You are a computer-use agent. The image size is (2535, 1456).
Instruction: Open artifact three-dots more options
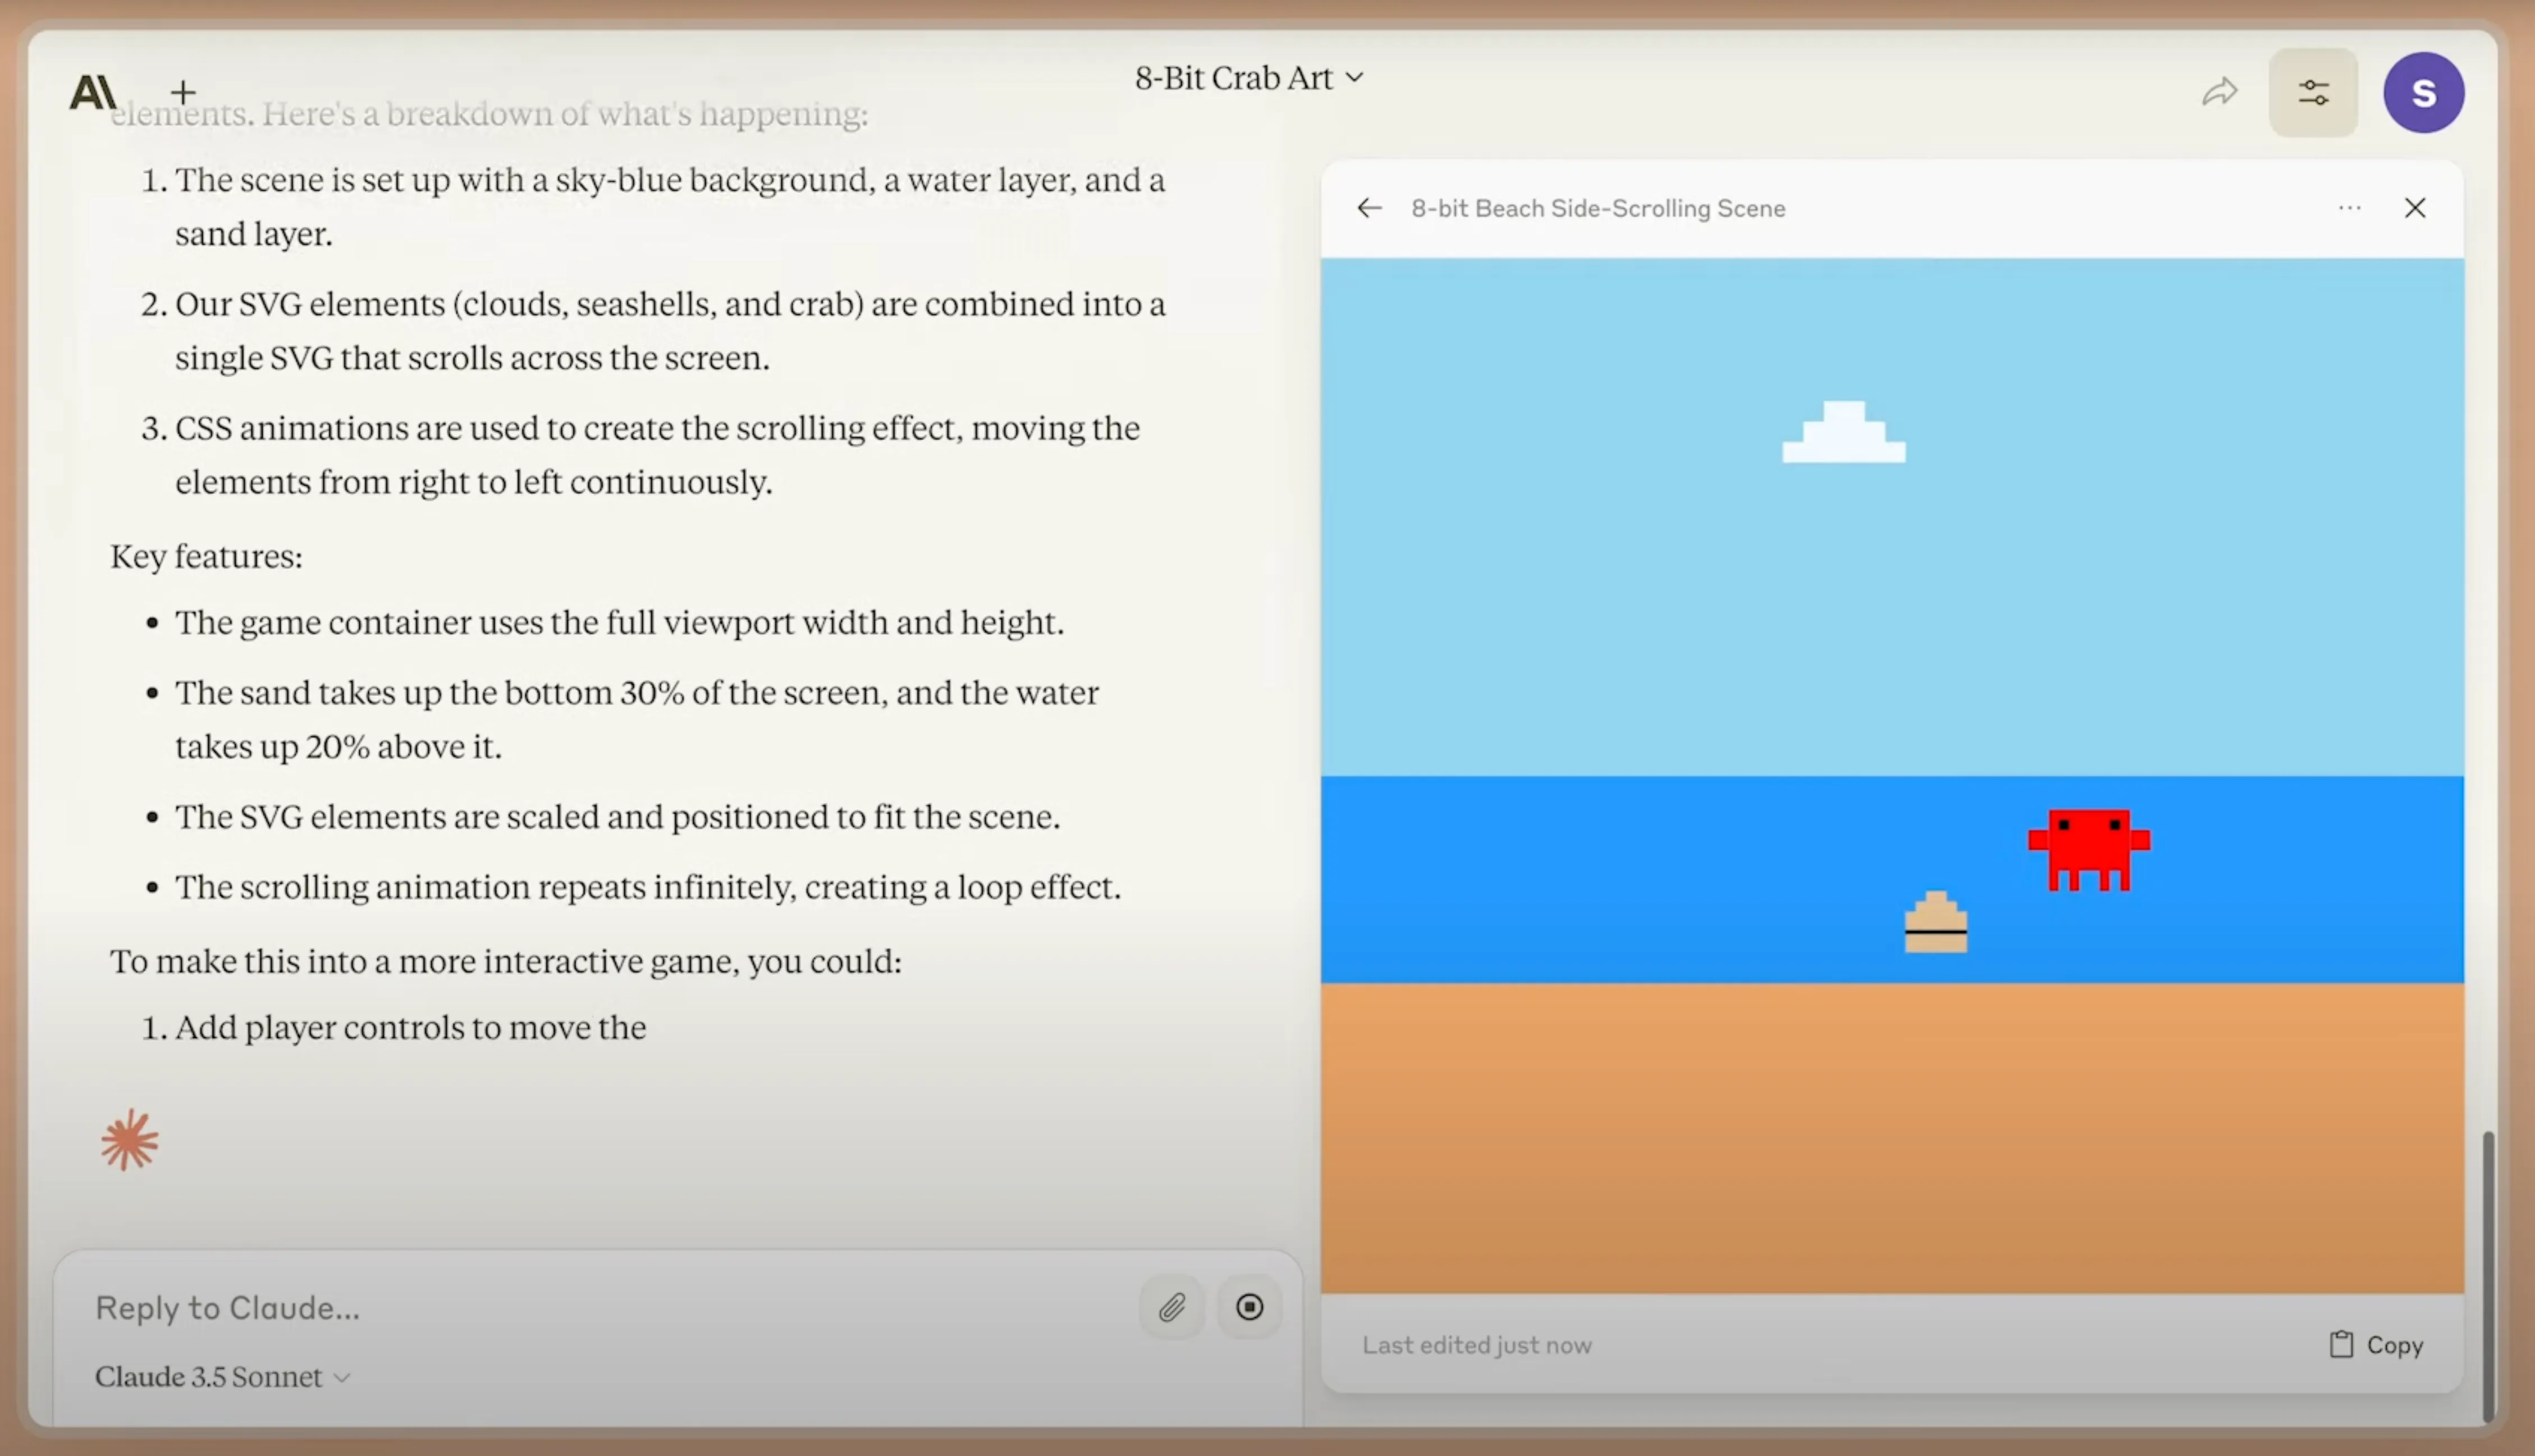(x=2349, y=208)
